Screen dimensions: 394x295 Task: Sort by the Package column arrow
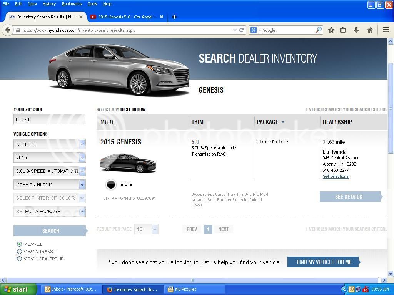click(x=283, y=122)
